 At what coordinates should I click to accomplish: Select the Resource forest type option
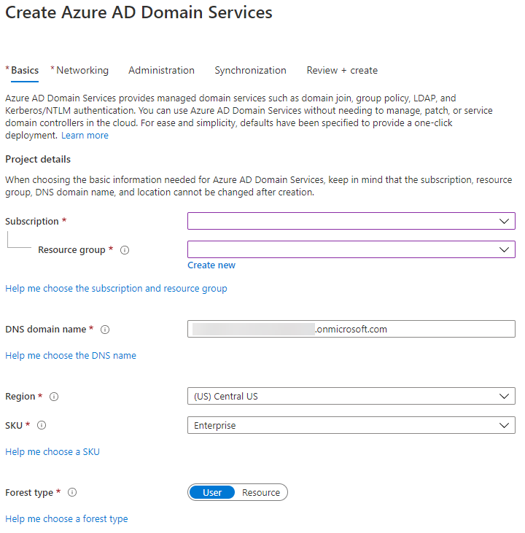pos(261,493)
